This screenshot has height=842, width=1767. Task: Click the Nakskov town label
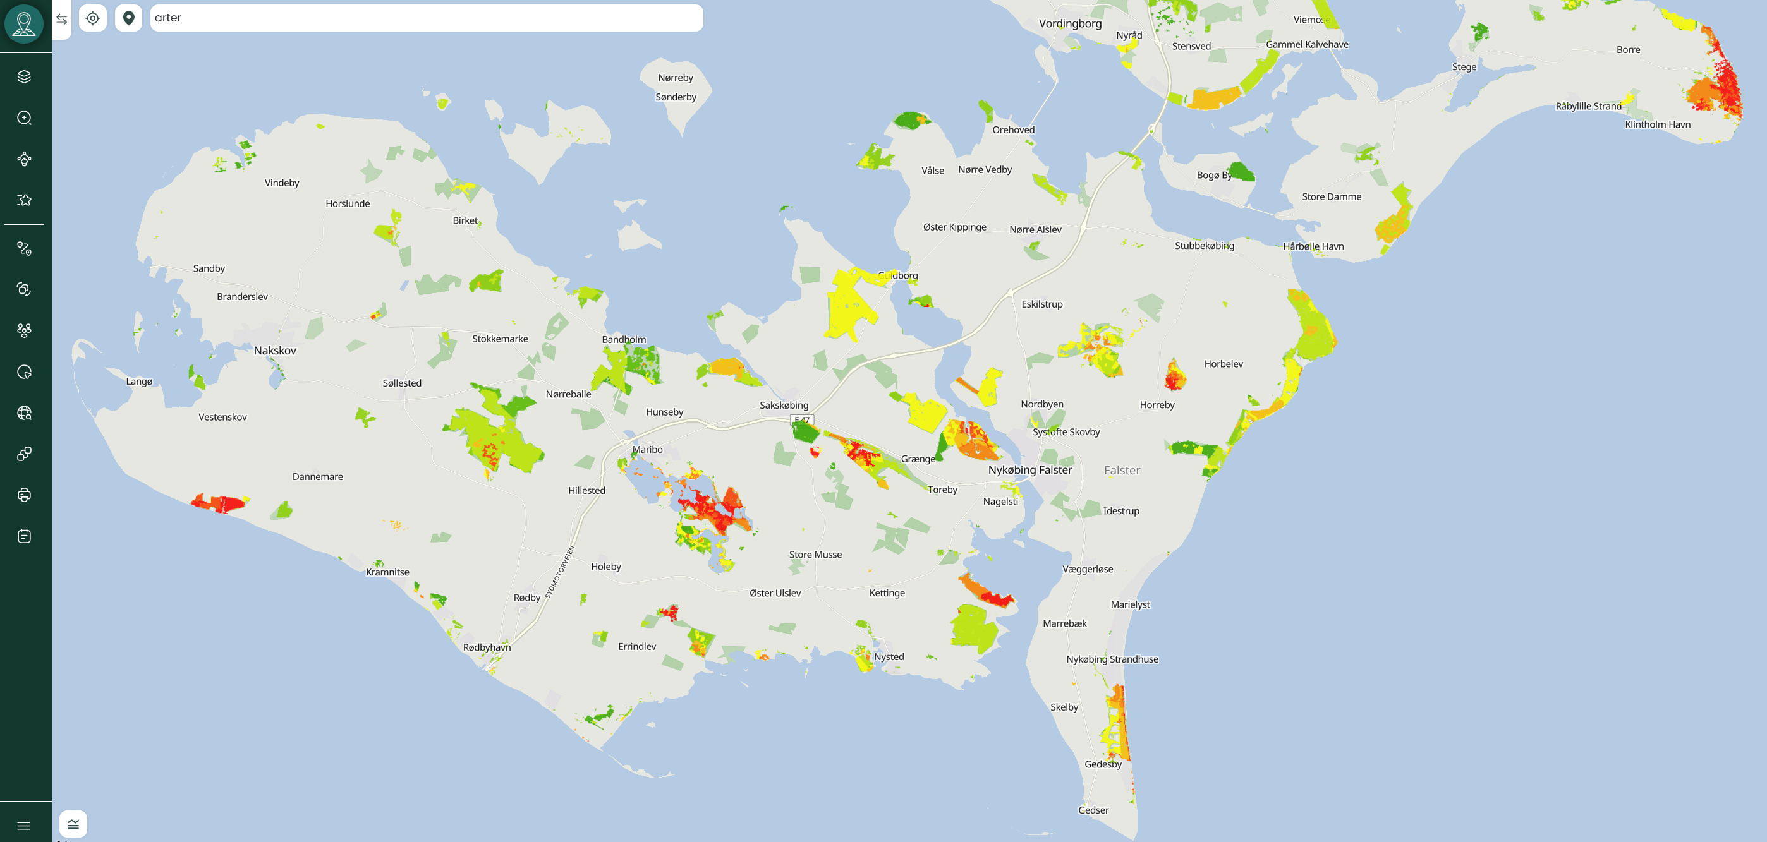[x=275, y=351]
